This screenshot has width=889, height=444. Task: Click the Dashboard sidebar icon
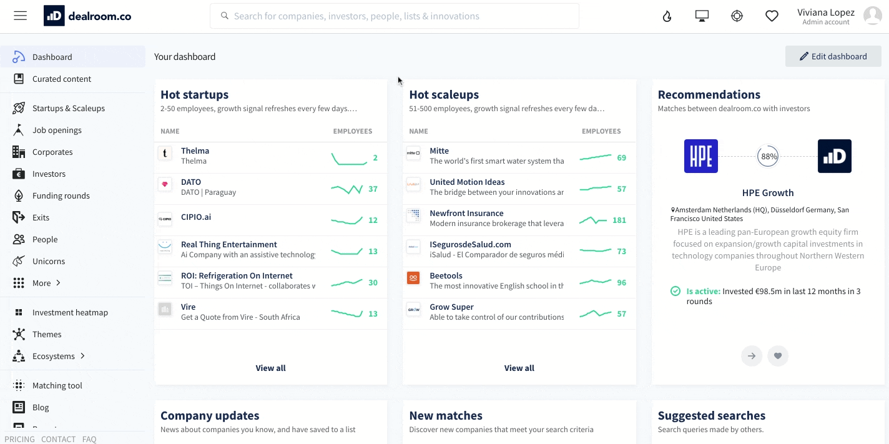[x=19, y=57]
